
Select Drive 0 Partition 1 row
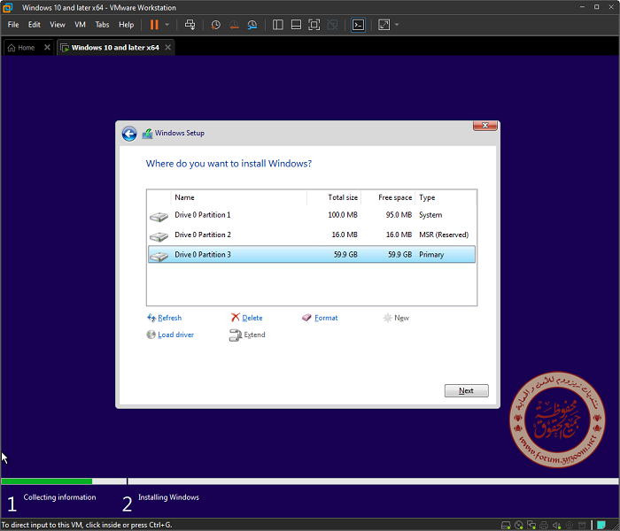(x=312, y=215)
